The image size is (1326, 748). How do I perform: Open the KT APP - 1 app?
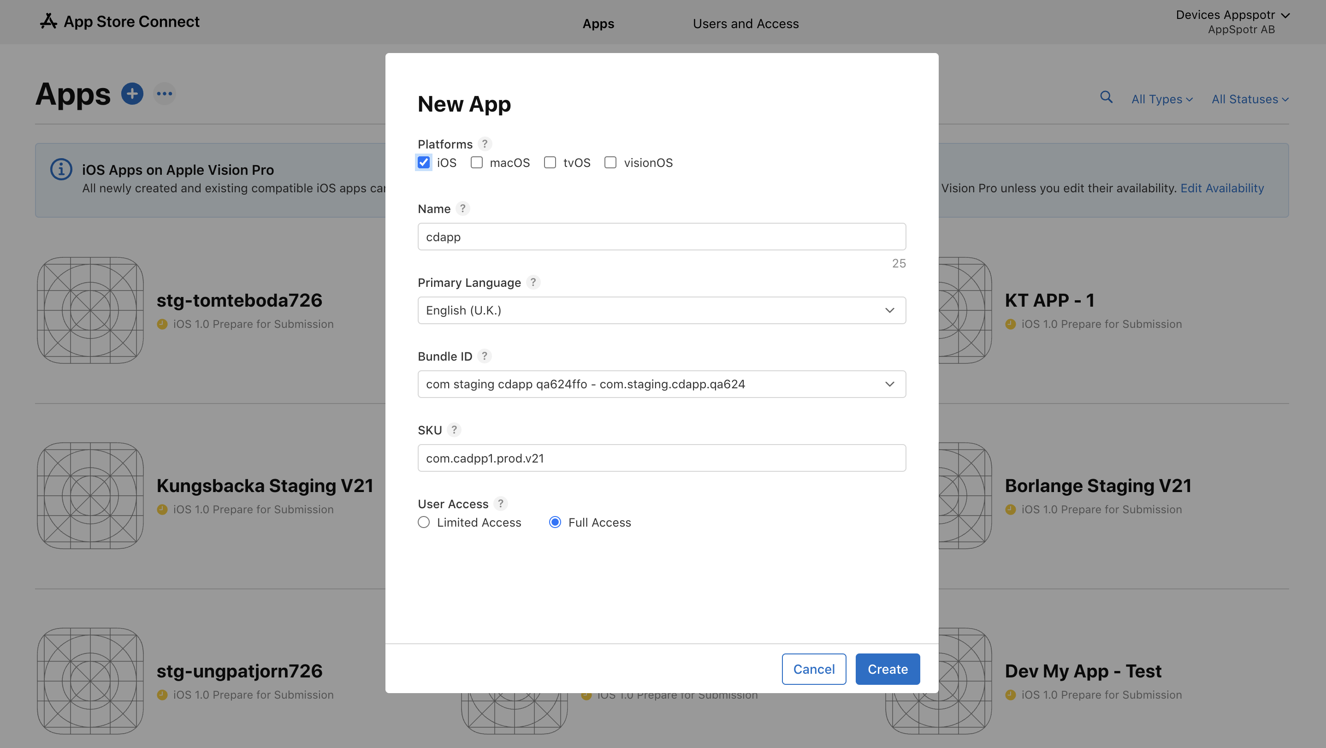coord(1049,300)
